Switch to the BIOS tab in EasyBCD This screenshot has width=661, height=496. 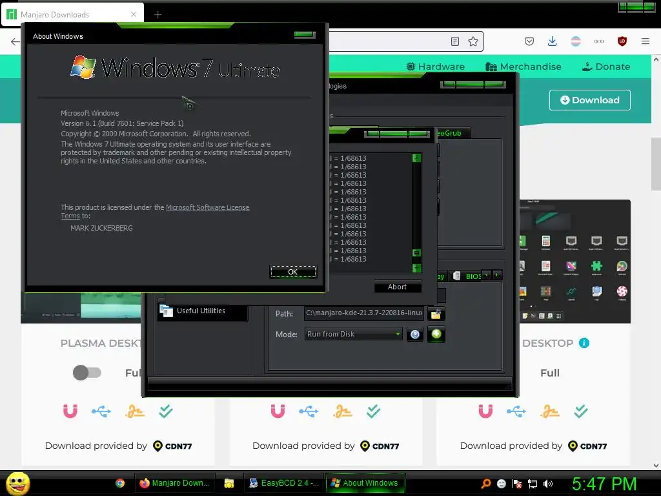click(x=469, y=276)
